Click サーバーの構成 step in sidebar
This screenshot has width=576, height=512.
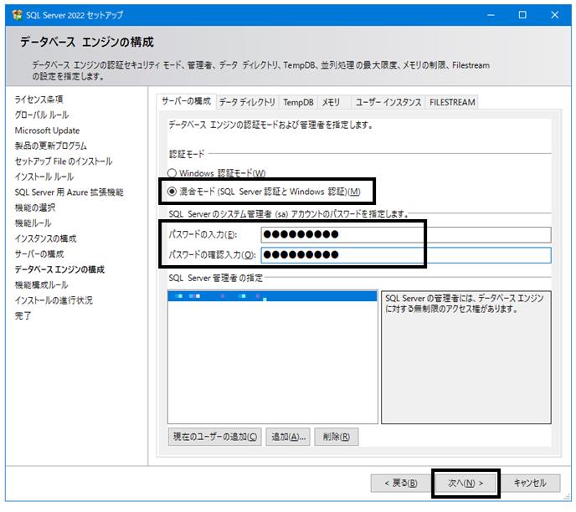pos(39,254)
